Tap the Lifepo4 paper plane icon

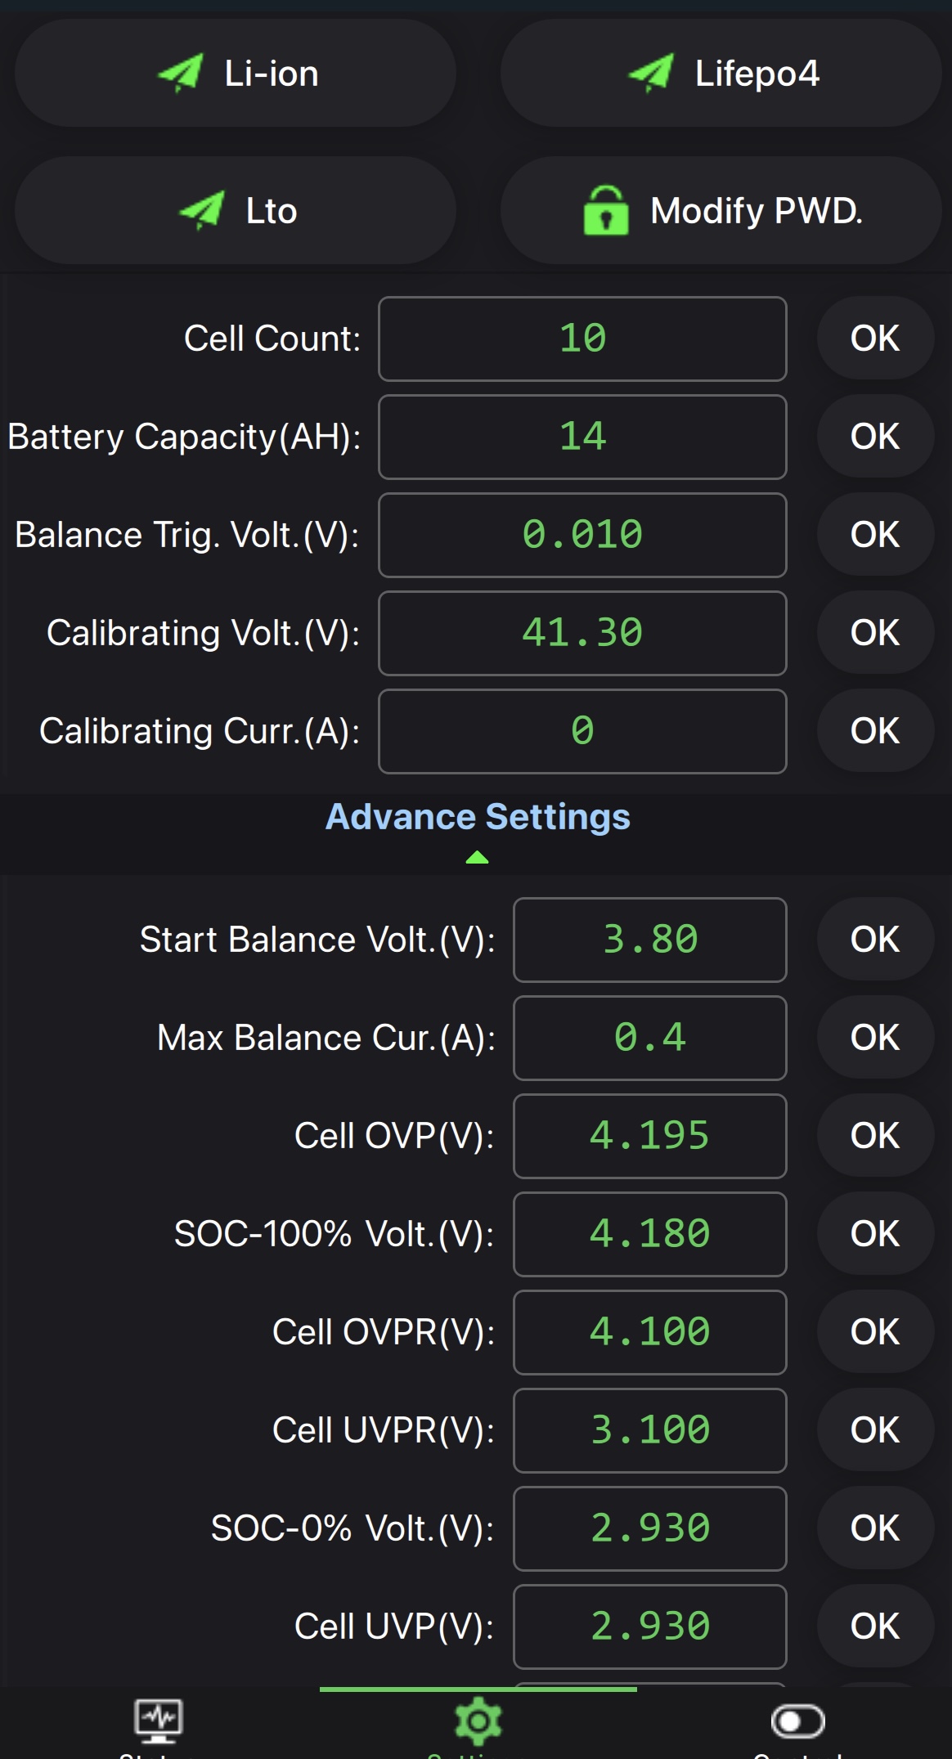pyautogui.click(x=651, y=74)
